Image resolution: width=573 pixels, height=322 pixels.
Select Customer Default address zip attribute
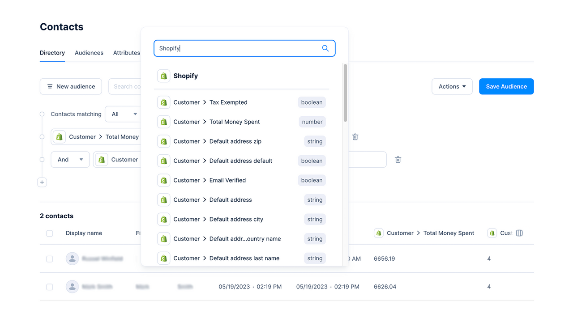click(x=242, y=141)
